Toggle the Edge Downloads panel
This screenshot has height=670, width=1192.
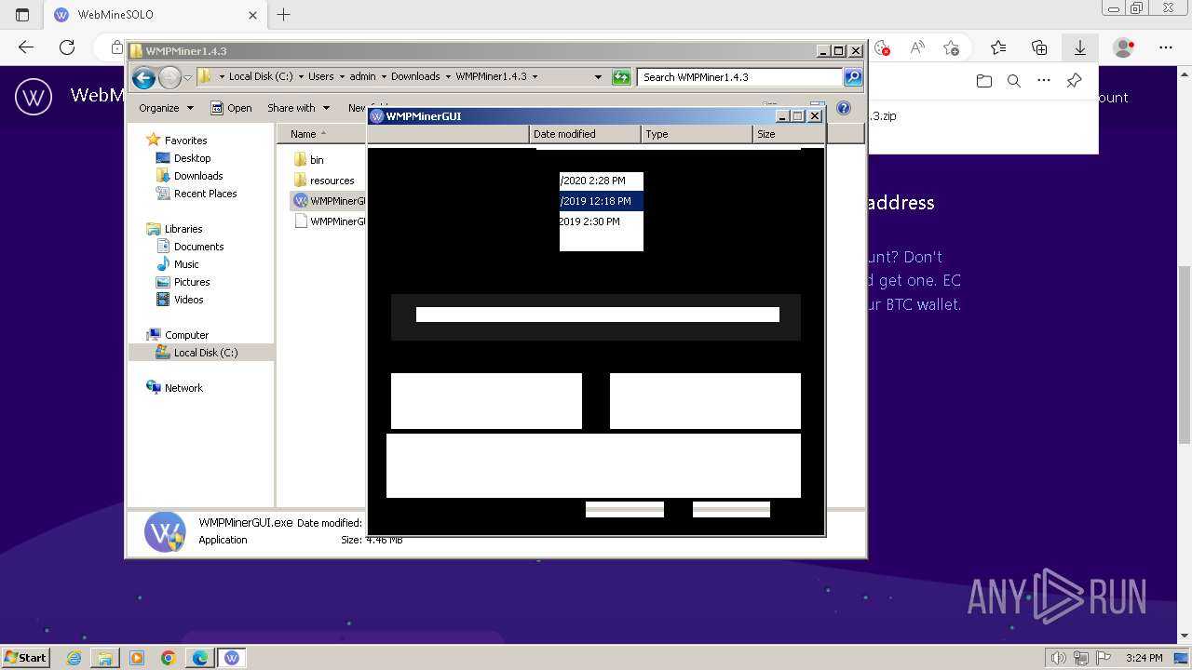click(x=1080, y=47)
